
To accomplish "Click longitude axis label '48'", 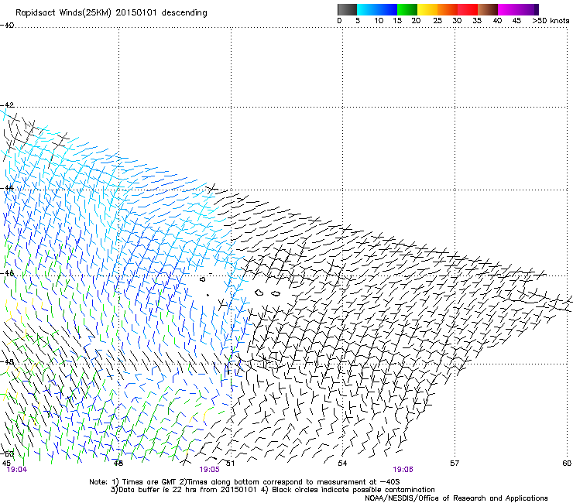I will tap(118, 464).
